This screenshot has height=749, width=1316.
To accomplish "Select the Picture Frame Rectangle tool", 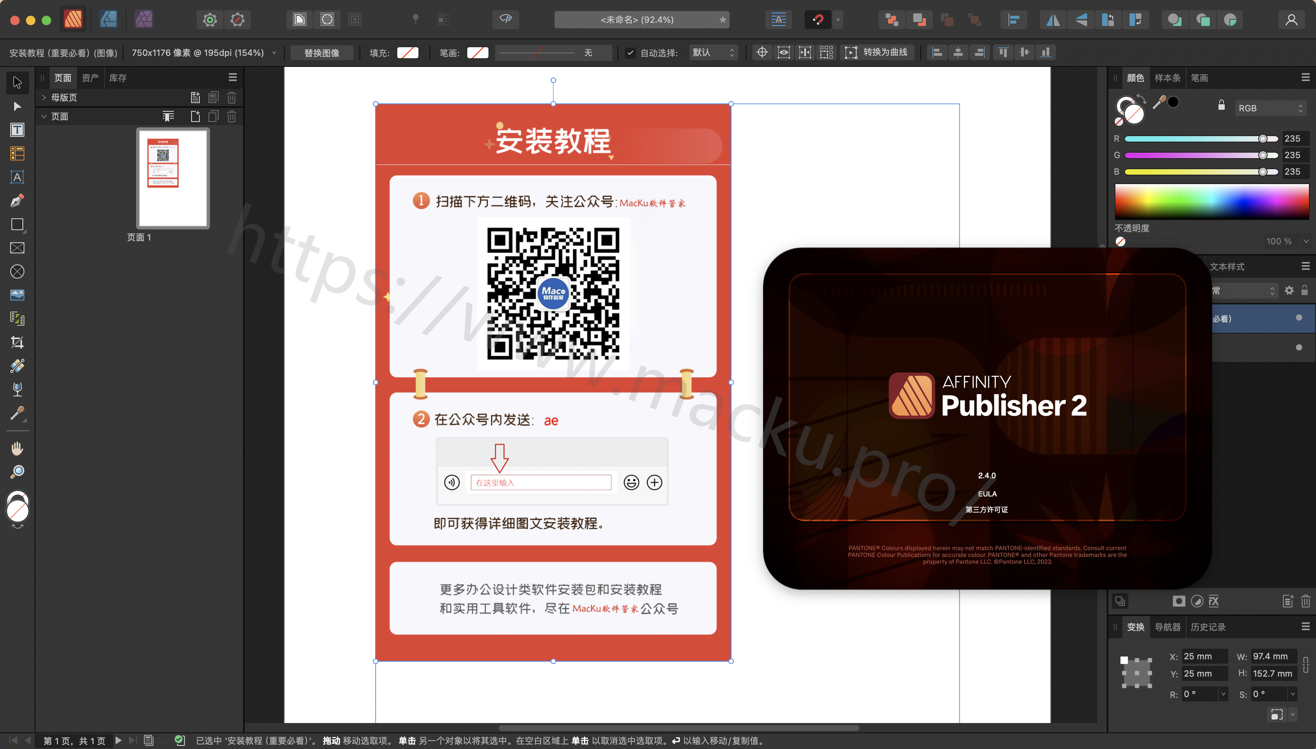I will coord(17,248).
